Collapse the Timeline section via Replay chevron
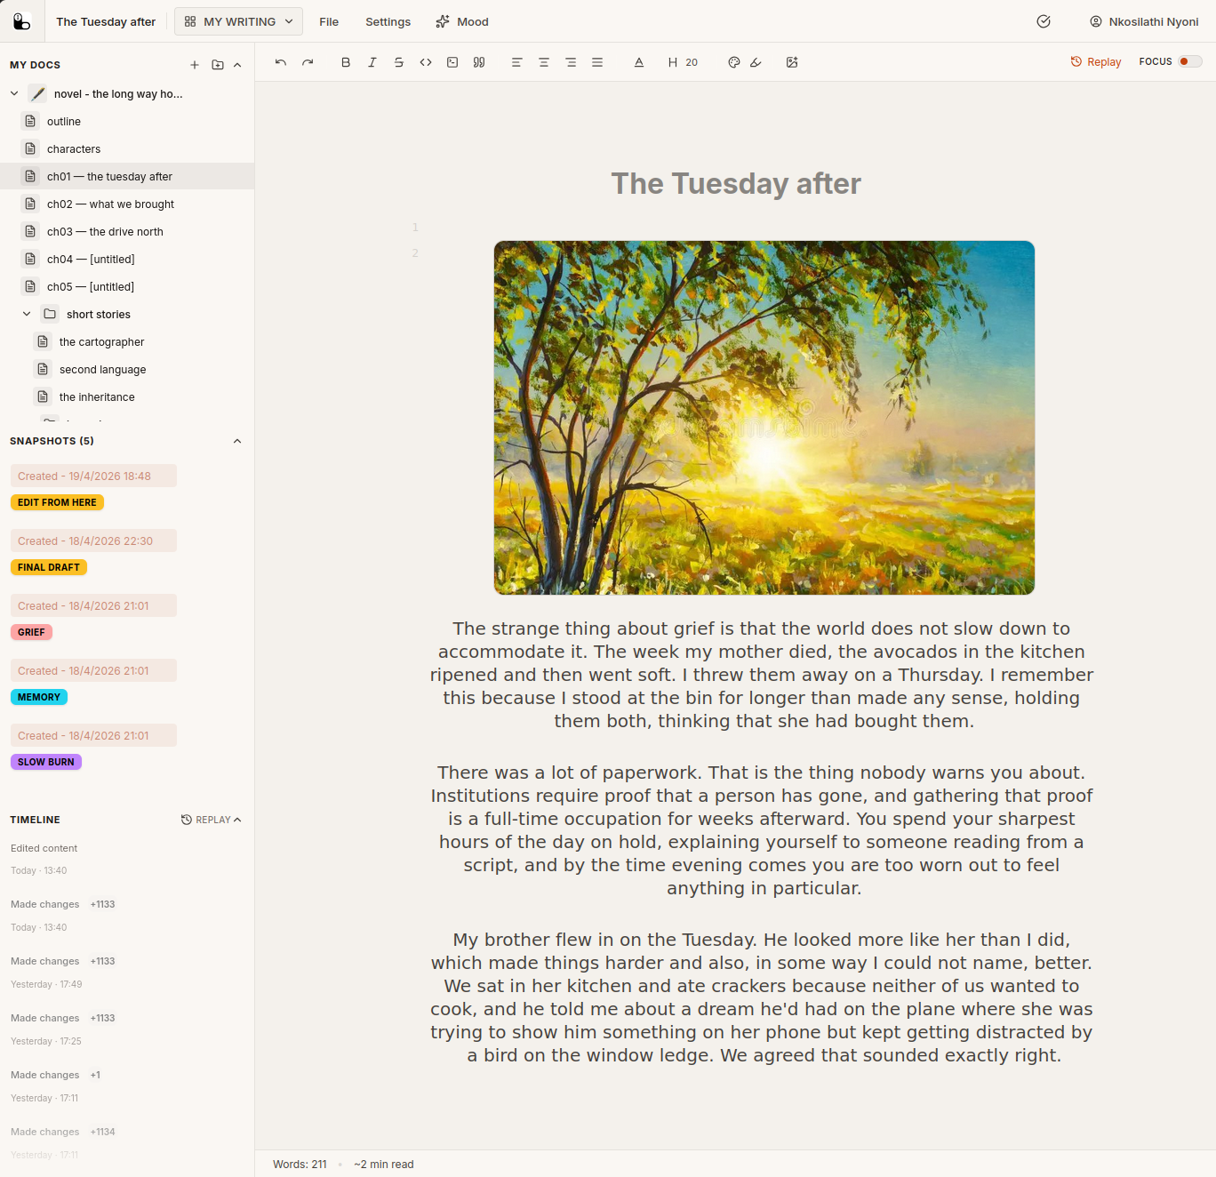The width and height of the screenshot is (1216, 1177). coord(237,820)
